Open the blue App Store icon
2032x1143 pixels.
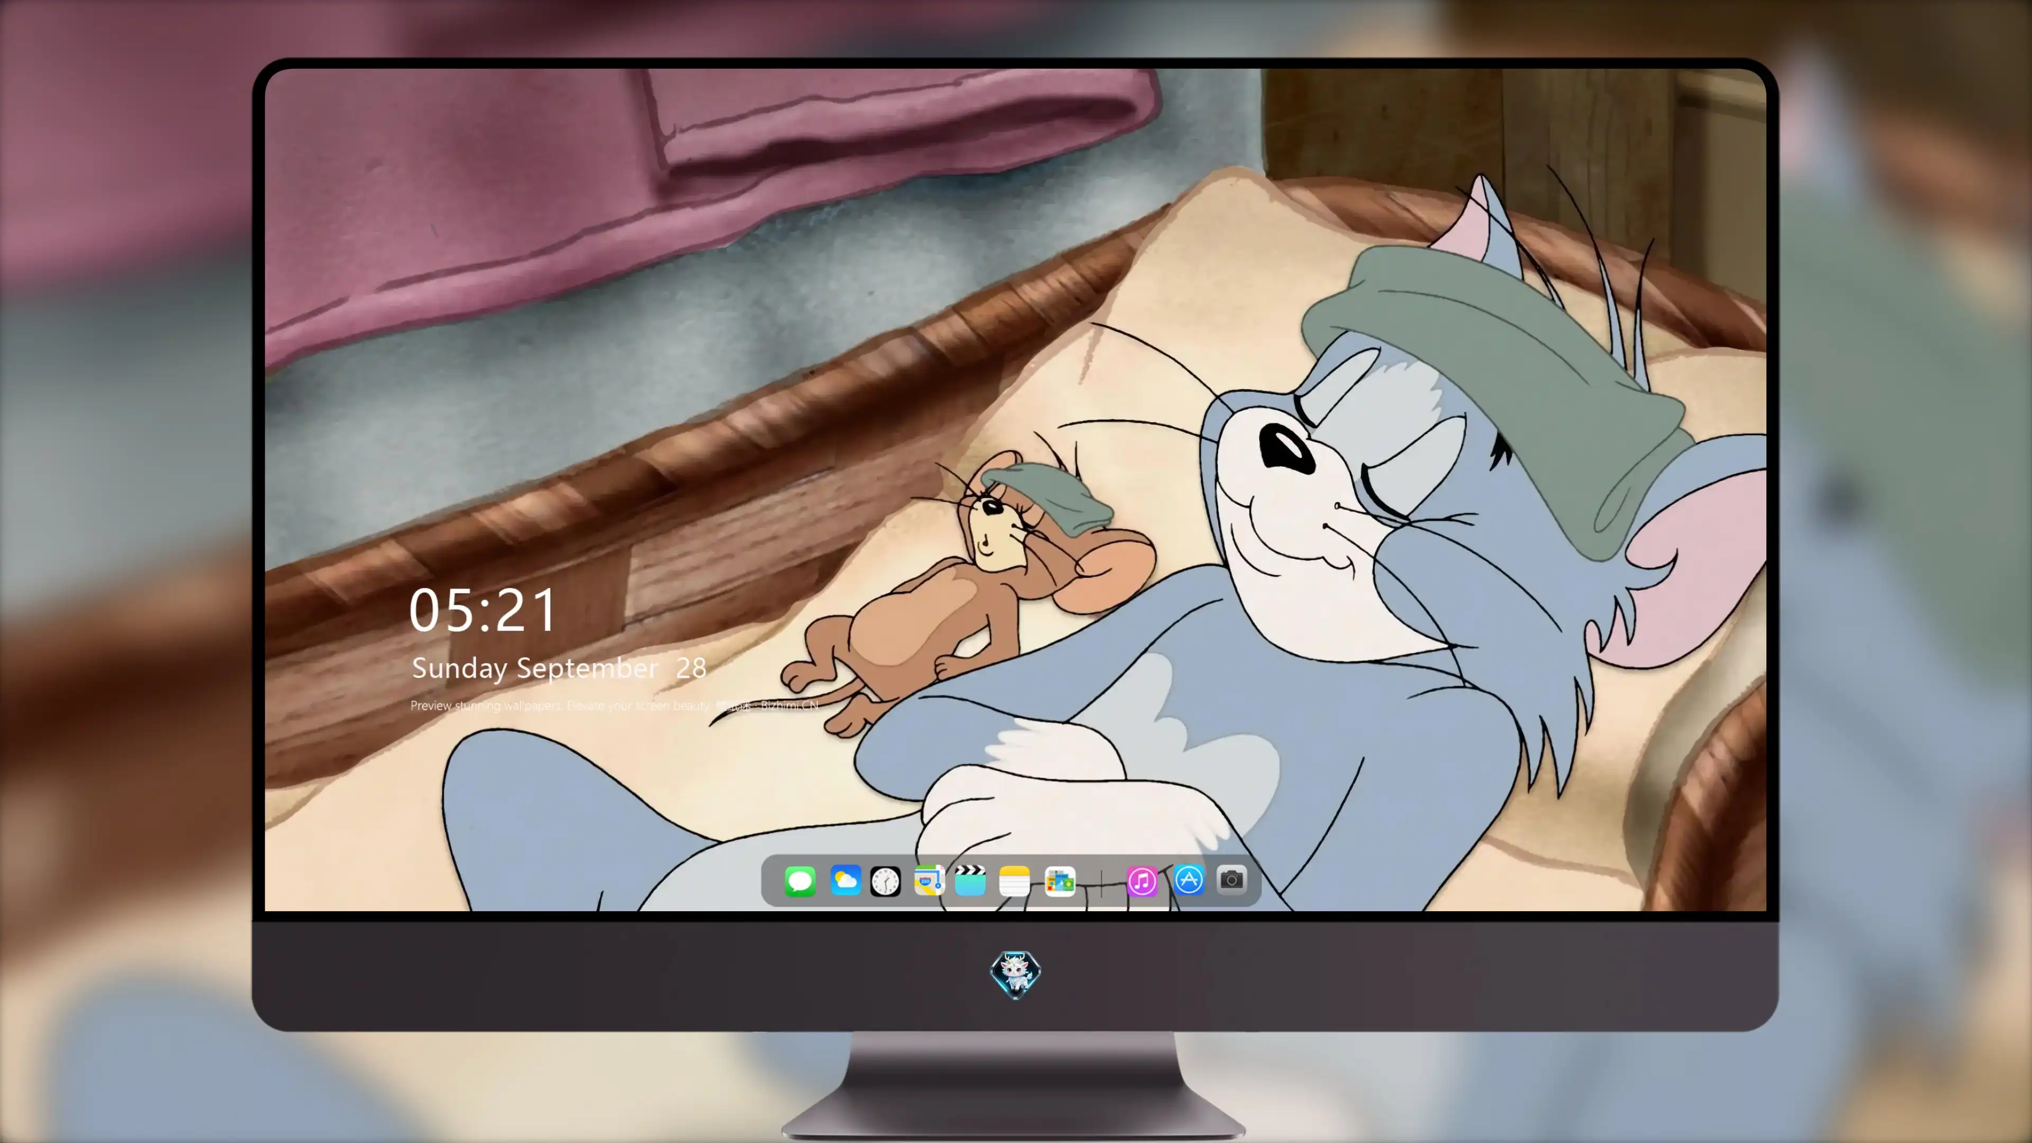[x=1189, y=879]
